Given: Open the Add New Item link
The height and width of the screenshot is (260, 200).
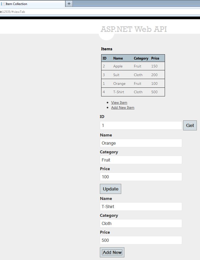Looking at the screenshot, I should [x=123, y=108].
